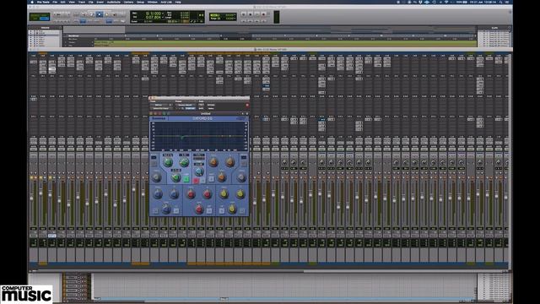Click the left grey EQ gain knob
Image resolution: width=540 pixels, height=304 pixels.
(x=157, y=177)
